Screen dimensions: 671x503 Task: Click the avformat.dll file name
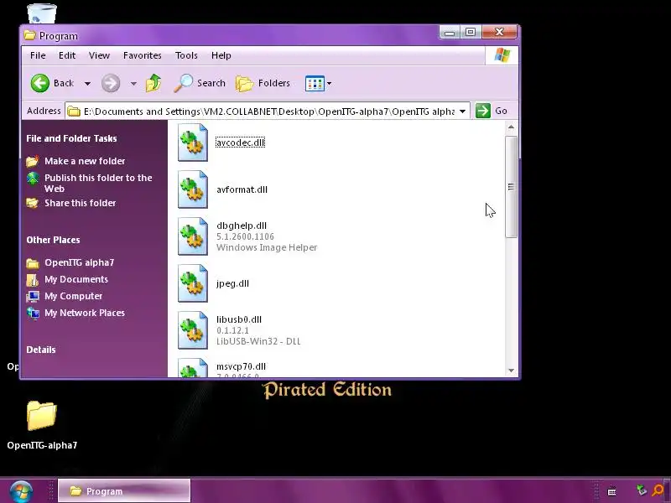242,189
